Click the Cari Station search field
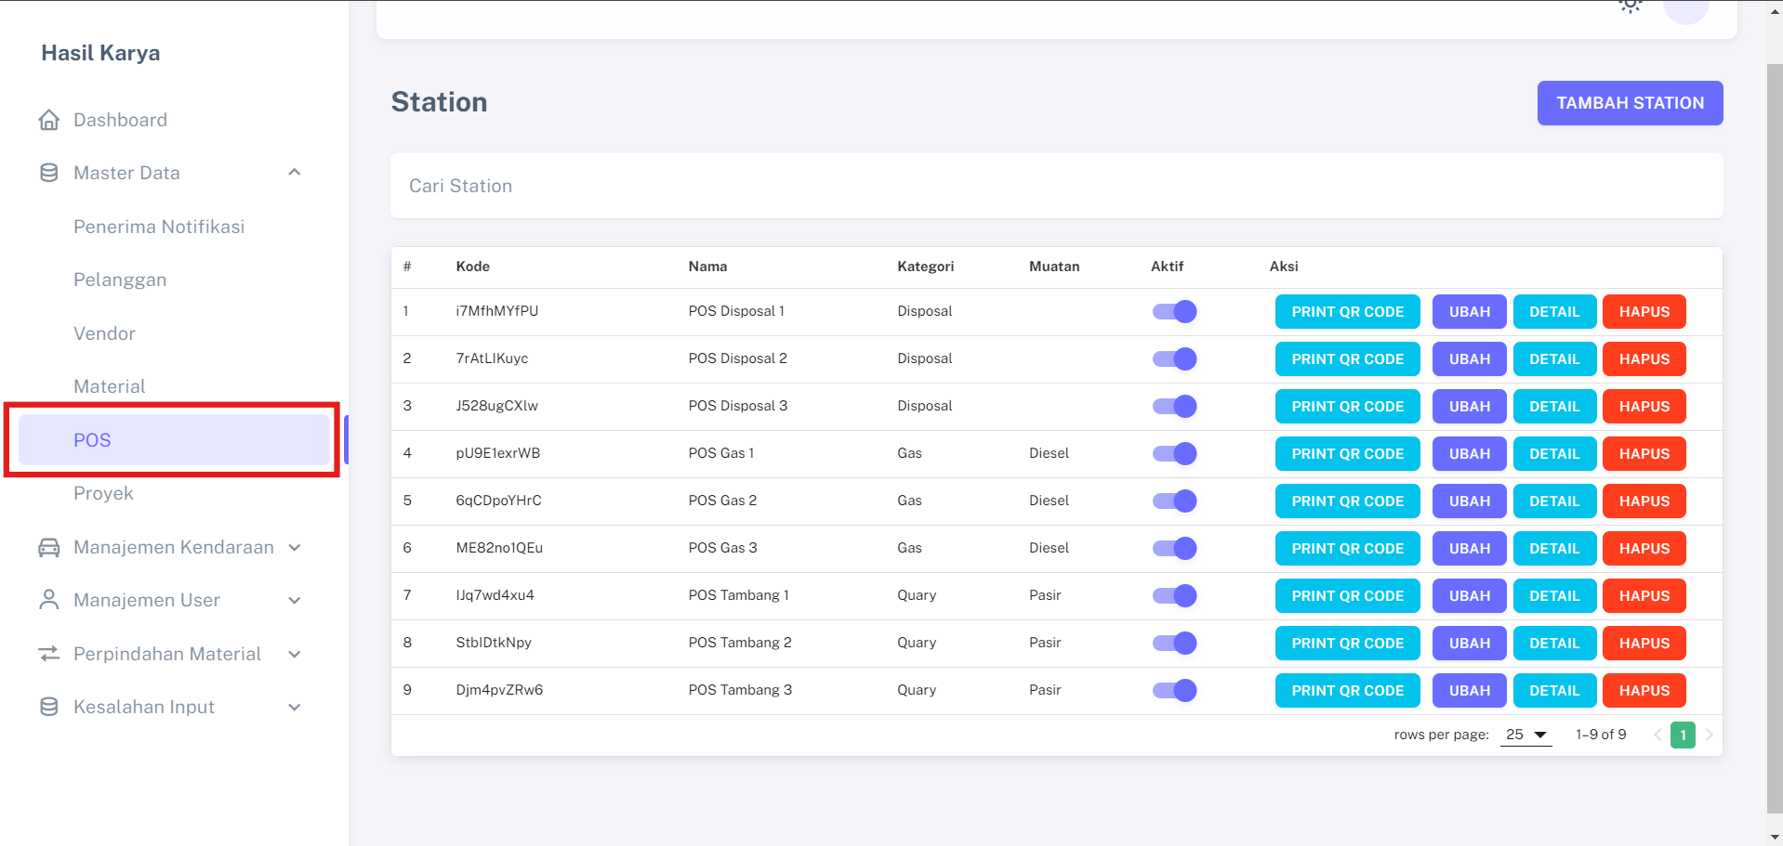 point(1056,186)
